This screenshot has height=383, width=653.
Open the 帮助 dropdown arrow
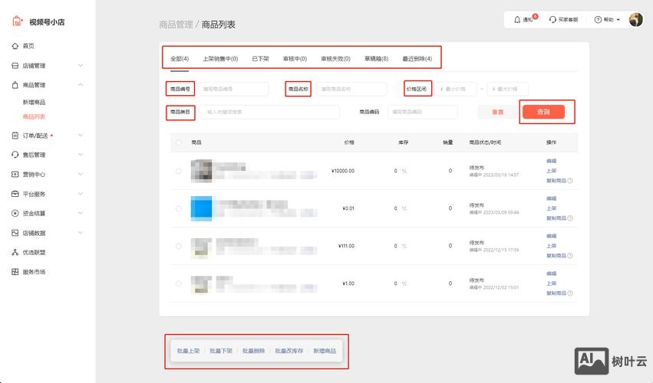pos(618,20)
